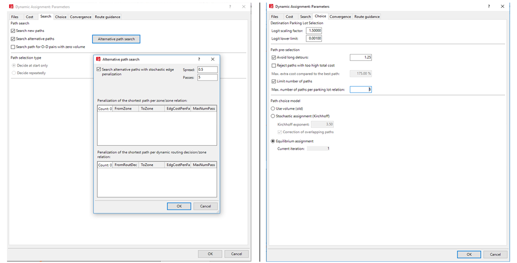Click Cancel in Alternative path search dialog
Viewport: 517px width, 263px height.
tap(205, 206)
